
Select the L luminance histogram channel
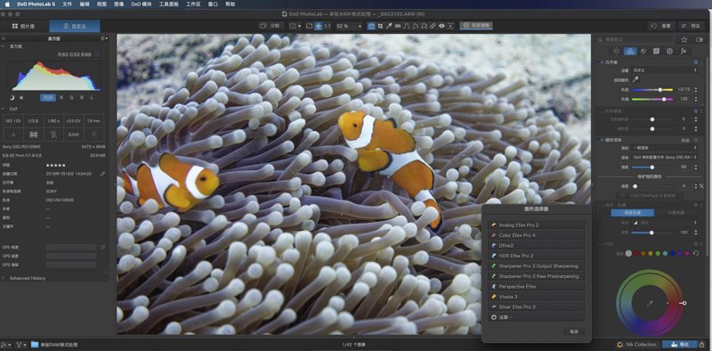tap(93, 97)
